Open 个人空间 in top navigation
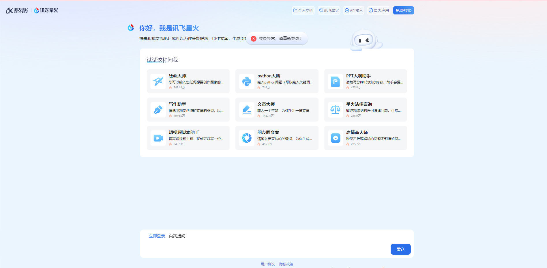The height and width of the screenshot is (268, 547). (303, 10)
